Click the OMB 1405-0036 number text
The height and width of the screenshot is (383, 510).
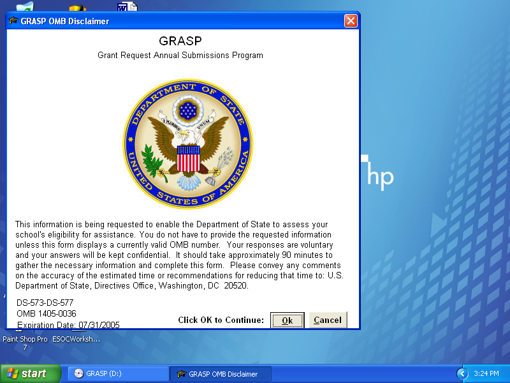click(46, 313)
